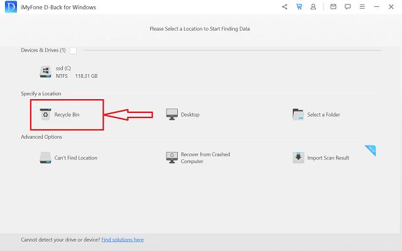Click the Can't Find Location drive icon
This screenshot has height=251, width=402.
click(45, 158)
